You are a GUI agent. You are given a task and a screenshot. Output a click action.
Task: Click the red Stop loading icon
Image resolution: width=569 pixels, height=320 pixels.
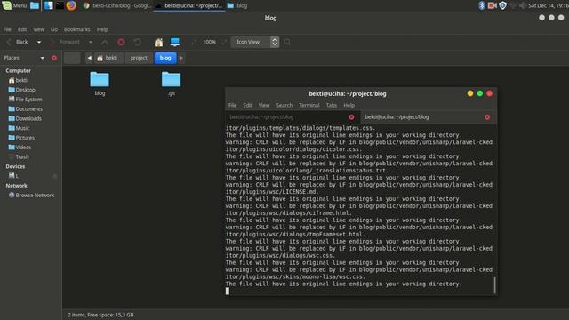pyautogui.click(x=121, y=42)
